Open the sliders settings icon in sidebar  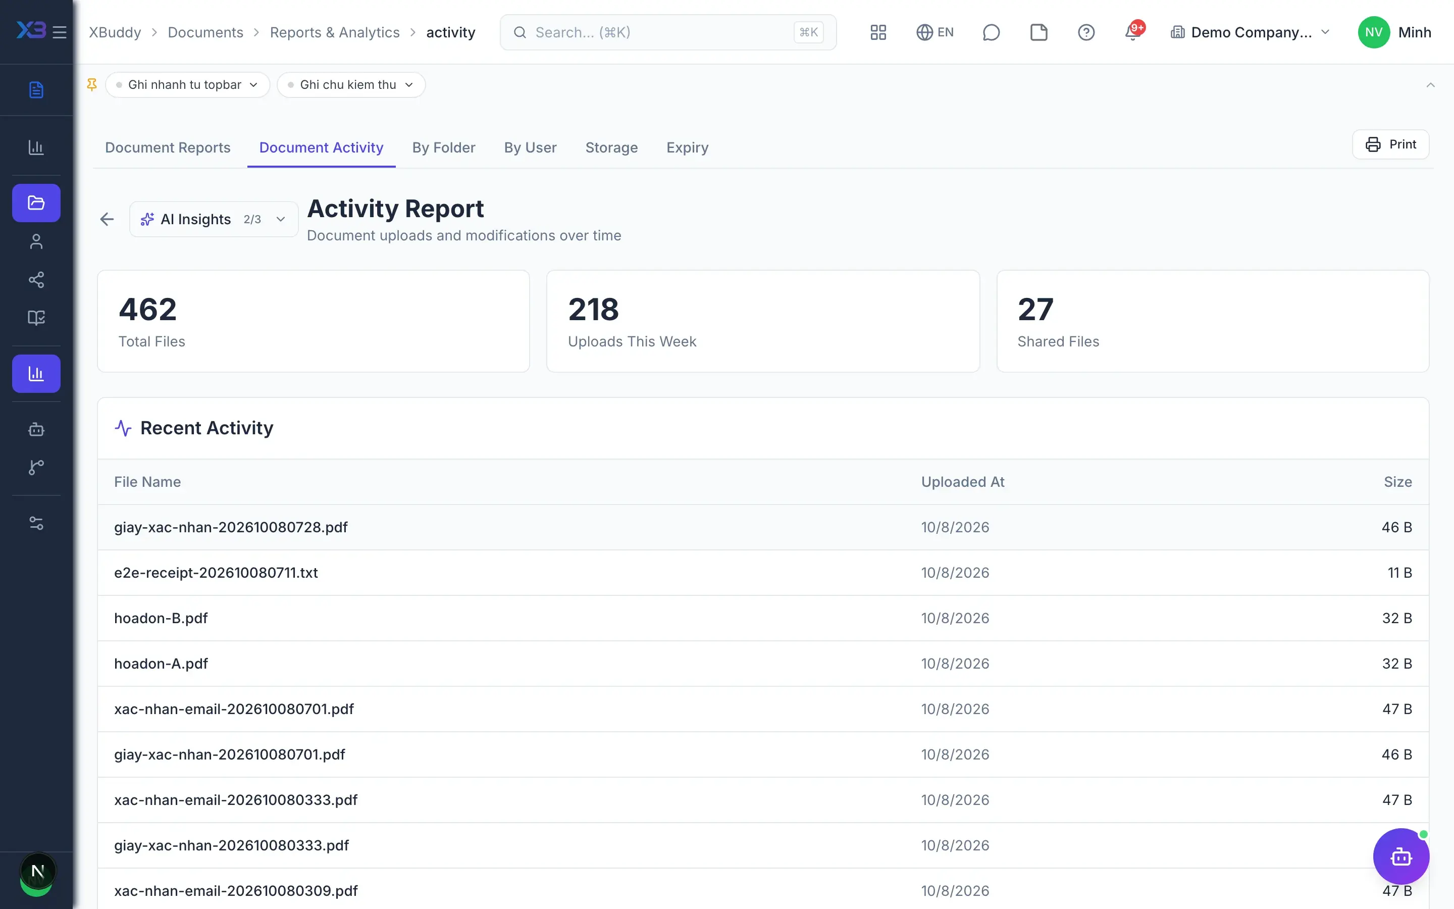(36, 523)
